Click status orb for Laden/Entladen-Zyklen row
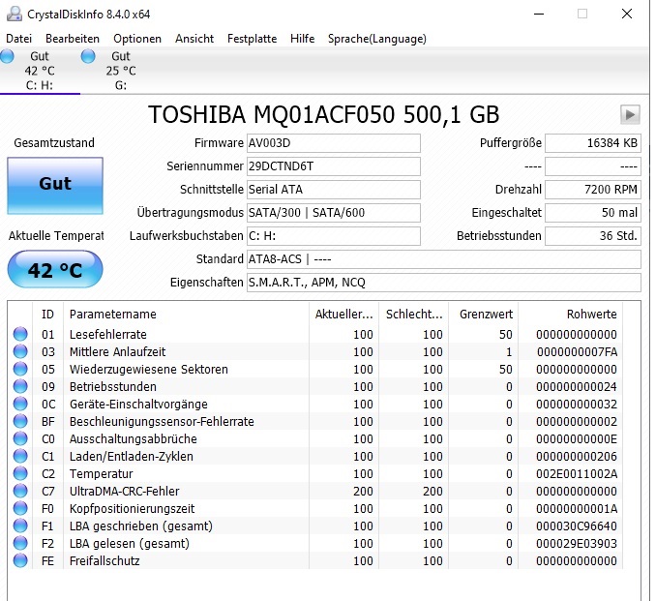The height and width of the screenshot is (601, 656). click(20, 456)
